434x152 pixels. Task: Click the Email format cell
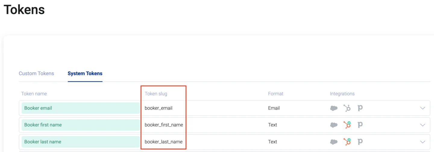[x=274, y=108]
